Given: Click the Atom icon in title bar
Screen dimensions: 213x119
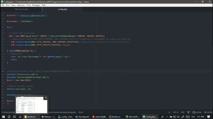Looking at the screenshot, I should pos(2,2).
